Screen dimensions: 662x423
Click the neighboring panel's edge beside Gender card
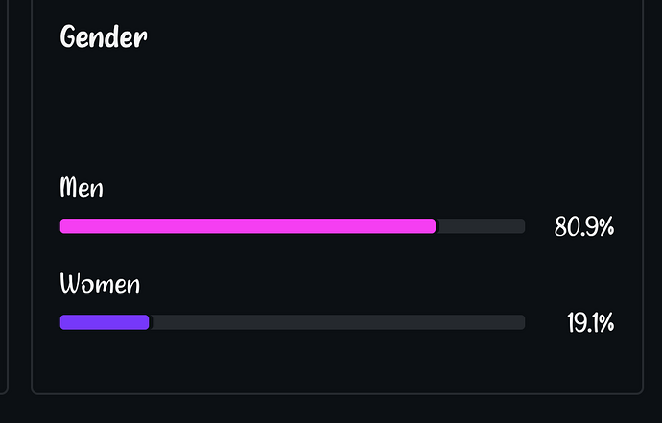[x=9, y=192]
